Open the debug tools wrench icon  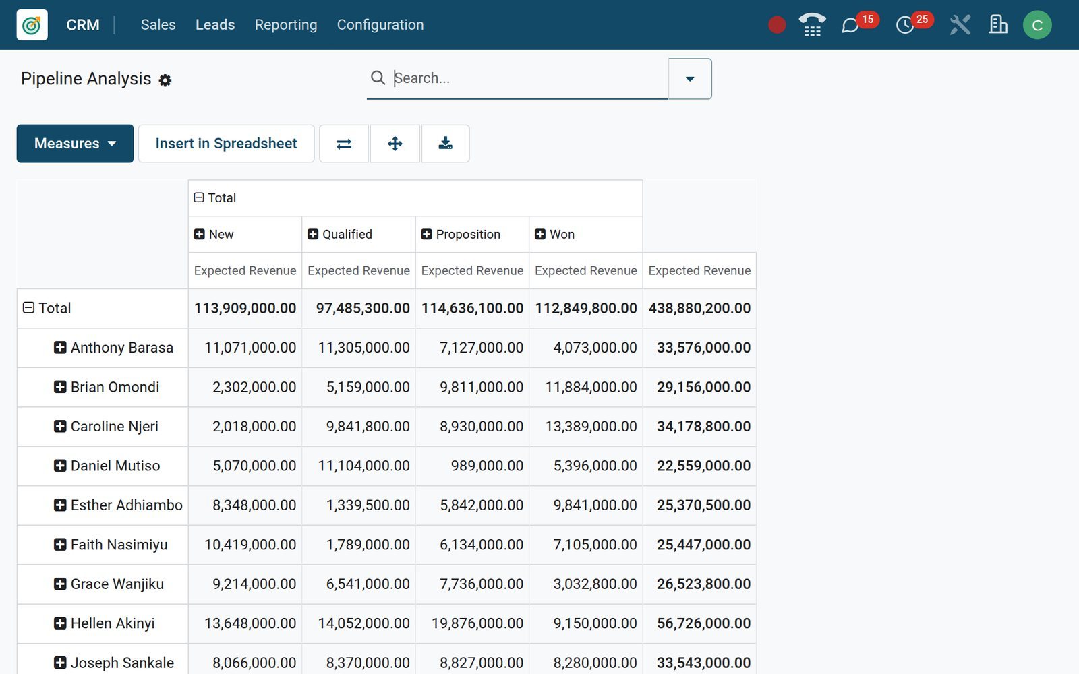[960, 25]
